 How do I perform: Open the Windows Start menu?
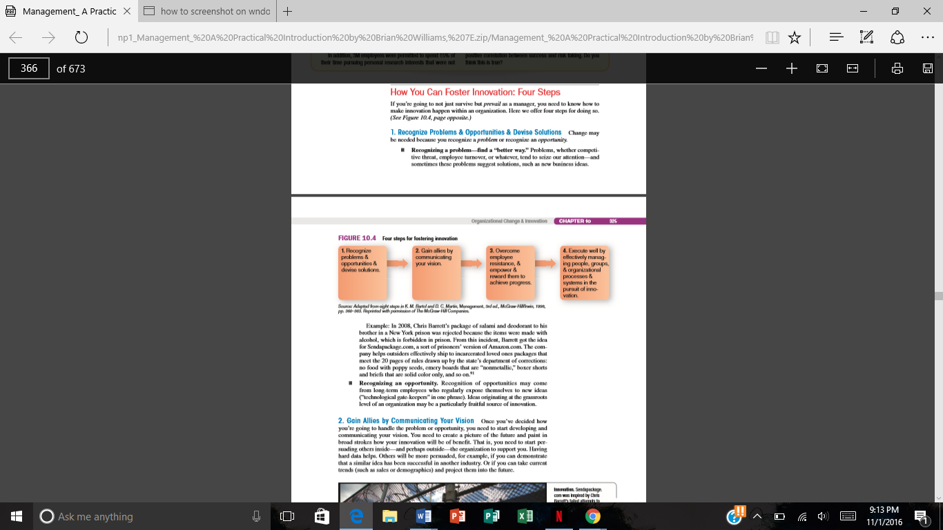coord(17,516)
